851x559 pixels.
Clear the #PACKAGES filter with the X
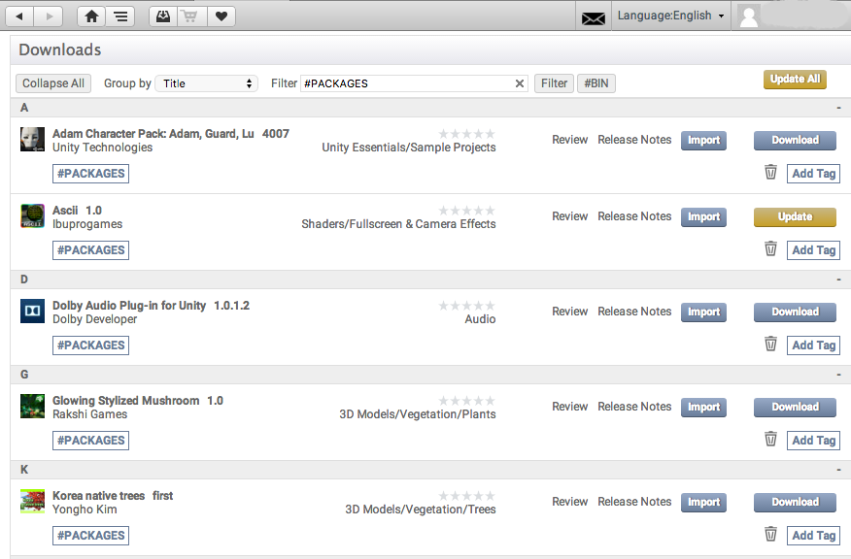[x=519, y=83]
